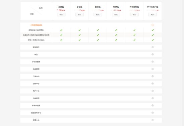Image resolution: width=184 pixels, height=126 pixels.
Task: Click 获取小程序正式二维码 checkmark under 餐饮版
Action: (98, 40)
